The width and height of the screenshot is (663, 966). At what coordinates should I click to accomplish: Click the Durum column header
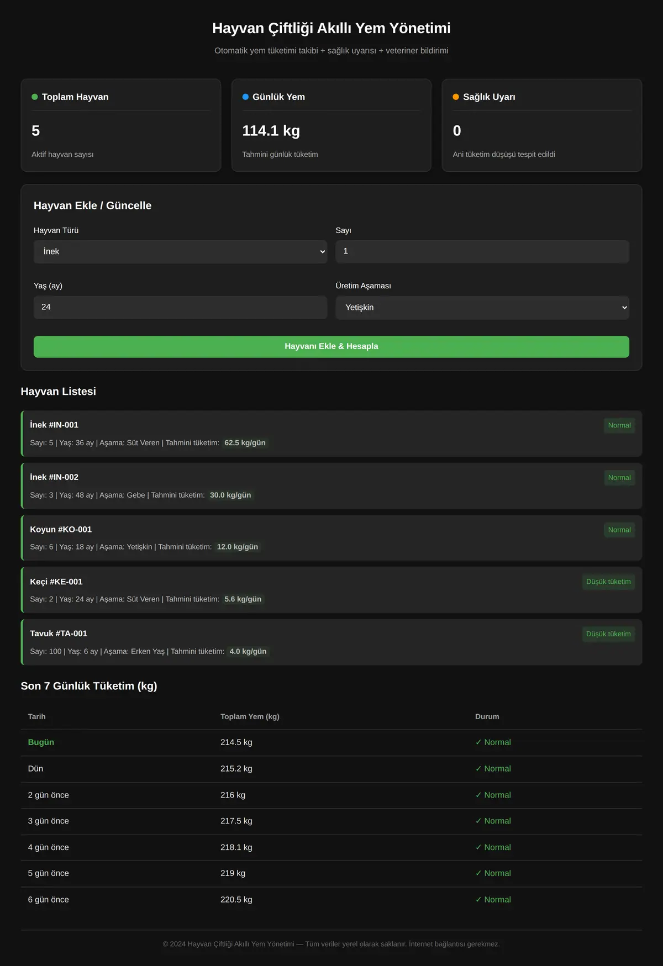[x=487, y=716]
